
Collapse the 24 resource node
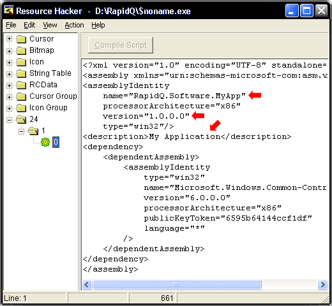(9, 120)
